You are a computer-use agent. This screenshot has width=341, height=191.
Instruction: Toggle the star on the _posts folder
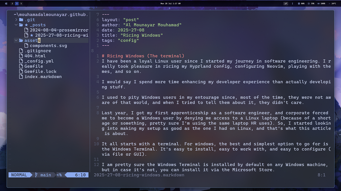(x=26, y=25)
